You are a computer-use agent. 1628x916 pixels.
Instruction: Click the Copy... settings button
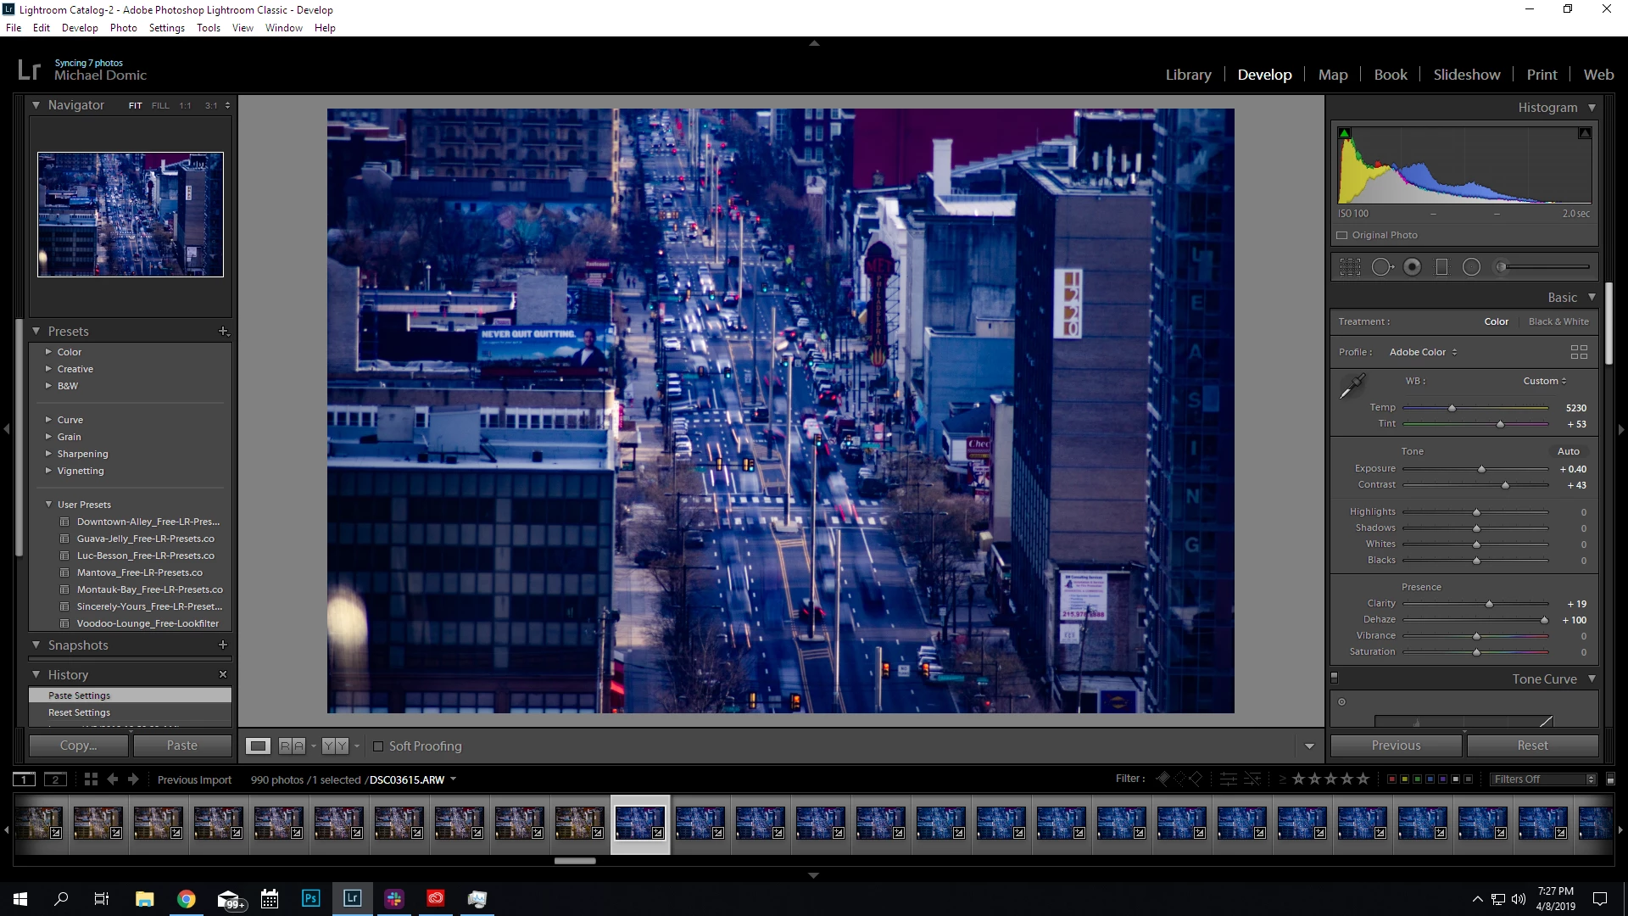(78, 746)
